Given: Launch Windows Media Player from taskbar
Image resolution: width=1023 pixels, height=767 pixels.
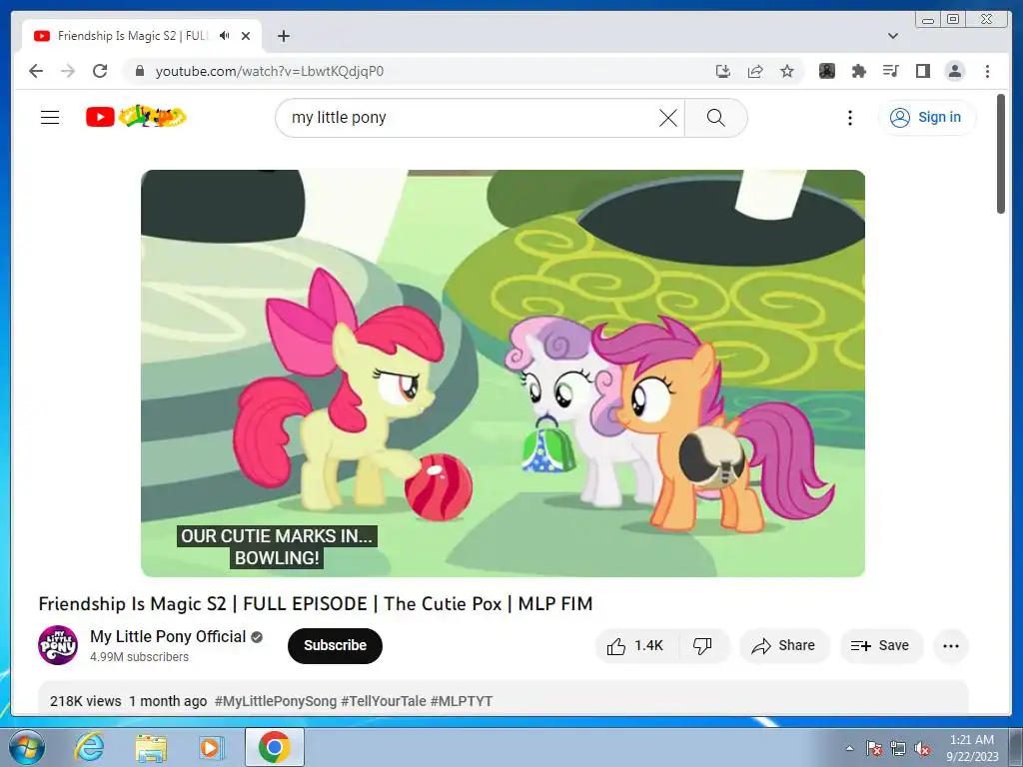Looking at the screenshot, I should [x=212, y=747].
